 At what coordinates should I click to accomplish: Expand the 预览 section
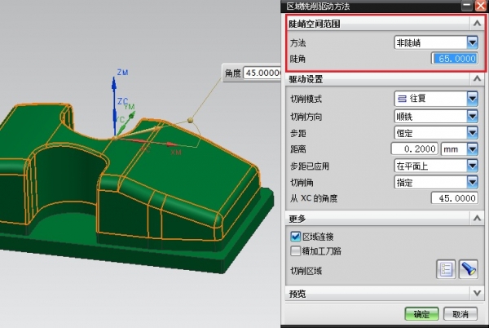point(477,294)
